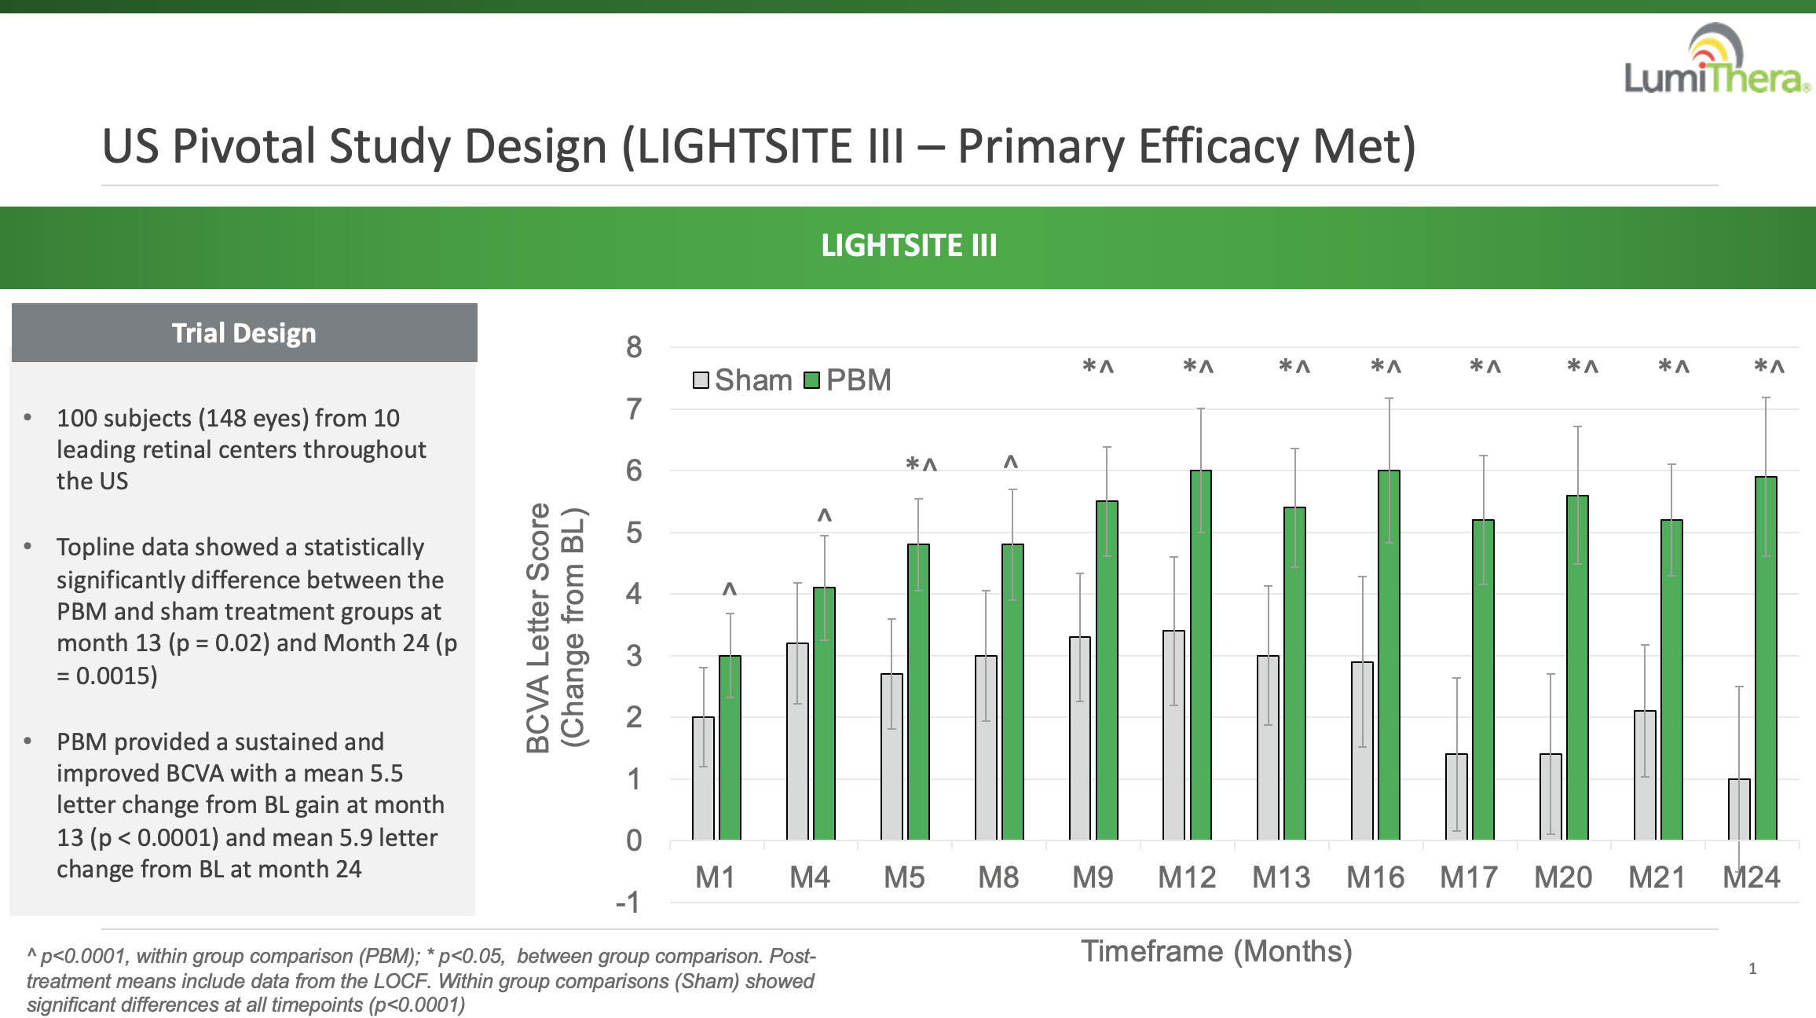Click the Timeframe (Months) axis title
This screenshot has height=1018, width=1816.
tap(1216, 951)
